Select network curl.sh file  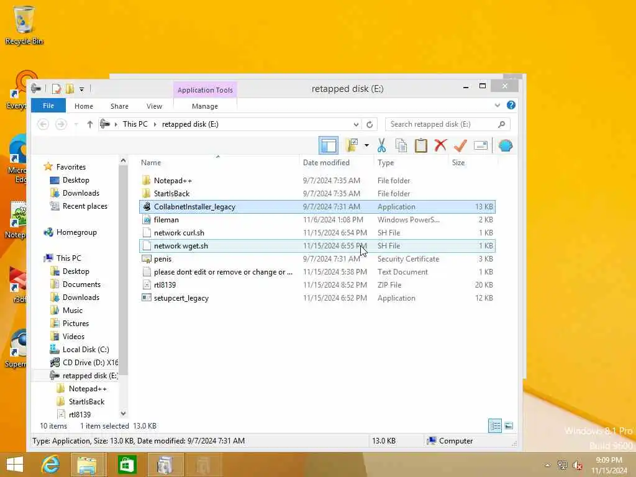point(317,233)
